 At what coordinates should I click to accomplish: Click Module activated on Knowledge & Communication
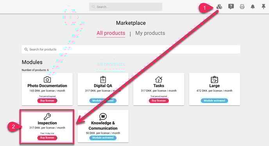103,137
